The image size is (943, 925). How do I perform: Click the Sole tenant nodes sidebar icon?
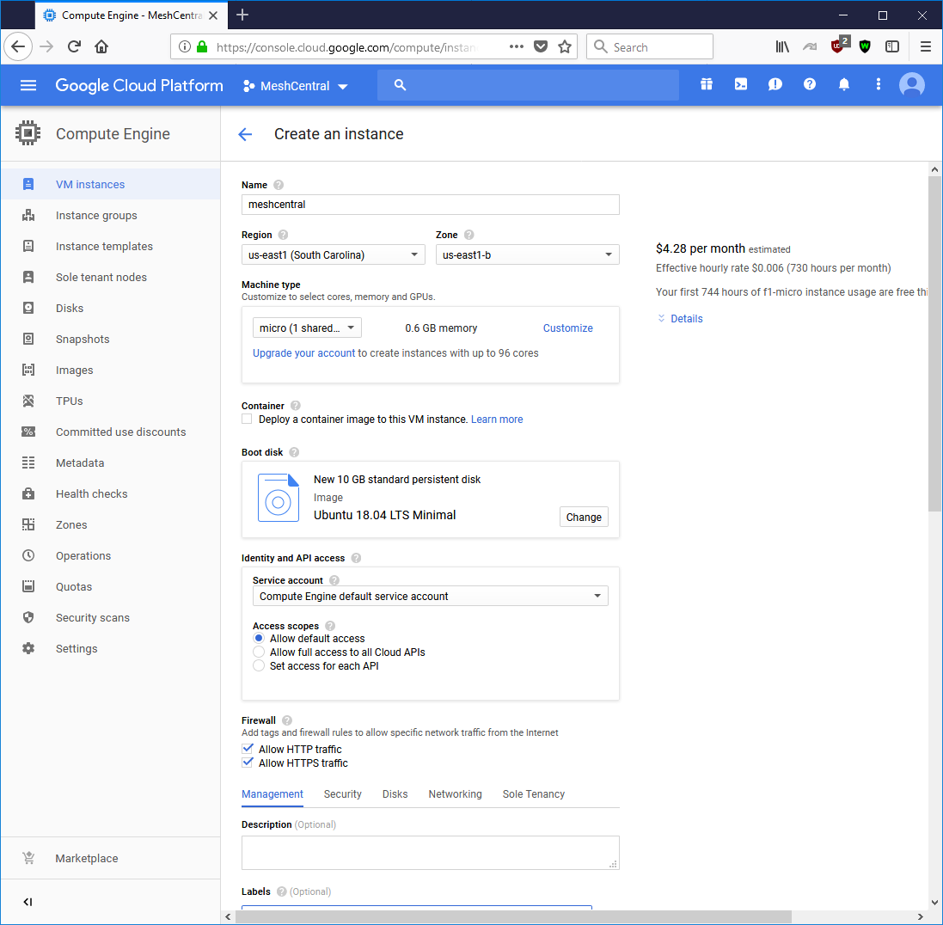(28, 277)
